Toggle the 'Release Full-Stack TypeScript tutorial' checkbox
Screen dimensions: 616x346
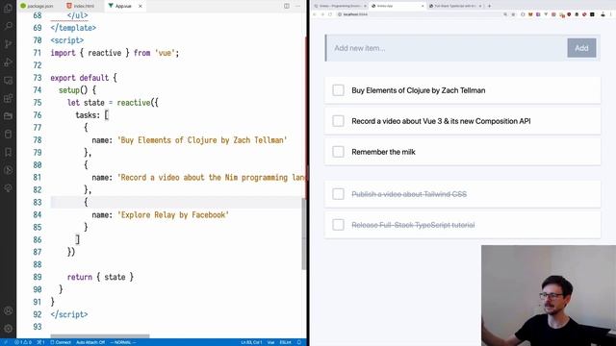coord(338,225)
